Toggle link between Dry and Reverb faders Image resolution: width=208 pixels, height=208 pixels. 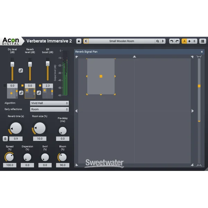(21, 70)
